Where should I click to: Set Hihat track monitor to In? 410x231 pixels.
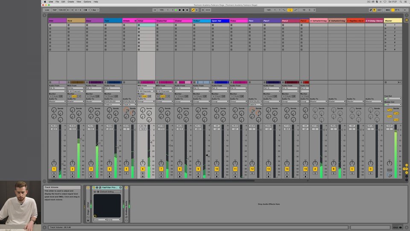(x=139, y=96)
